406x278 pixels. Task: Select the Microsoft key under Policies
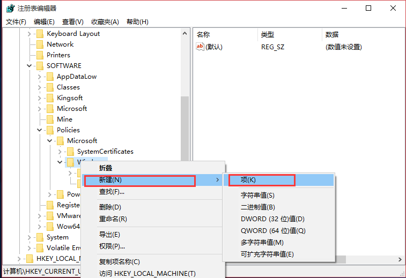pyautogui.click(x=82, y=141)
